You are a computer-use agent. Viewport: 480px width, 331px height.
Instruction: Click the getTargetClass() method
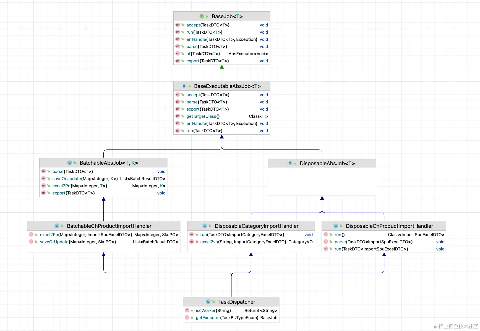click(203, 116)
